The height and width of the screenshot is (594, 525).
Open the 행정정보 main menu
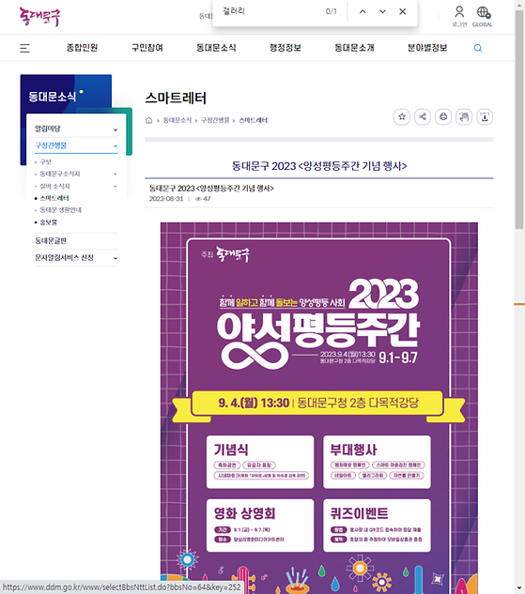(286, 48)
